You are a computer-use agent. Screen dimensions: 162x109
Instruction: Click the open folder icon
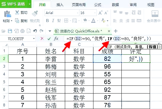[3, 31]
